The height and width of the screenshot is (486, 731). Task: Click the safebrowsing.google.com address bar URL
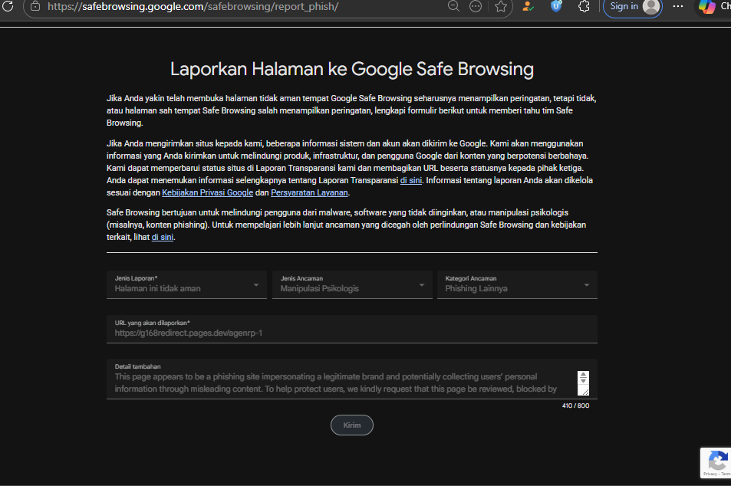[x=193, y=7]
